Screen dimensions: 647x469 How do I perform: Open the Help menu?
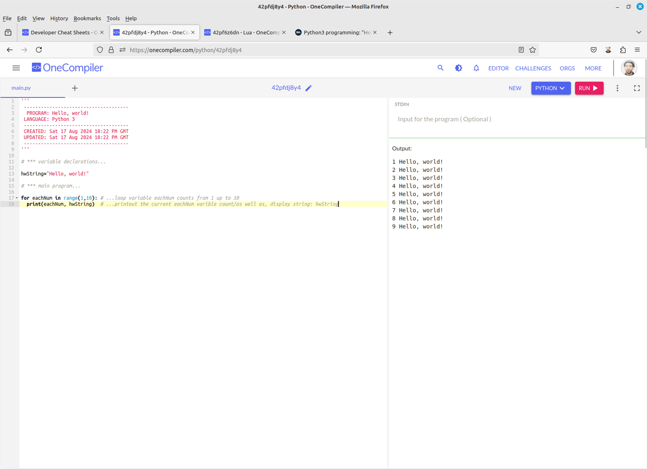tap(131, 19)
